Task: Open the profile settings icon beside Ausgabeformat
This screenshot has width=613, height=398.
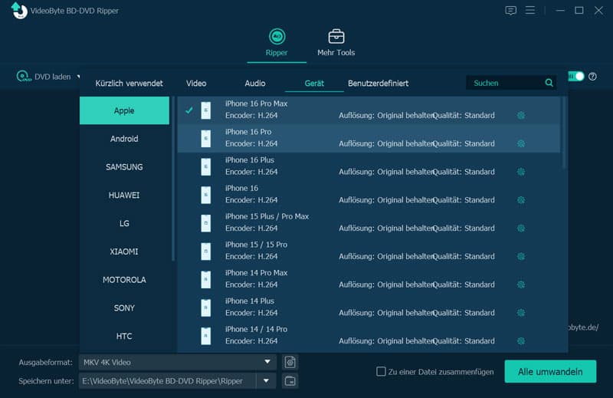Action: tap(290, 362)
